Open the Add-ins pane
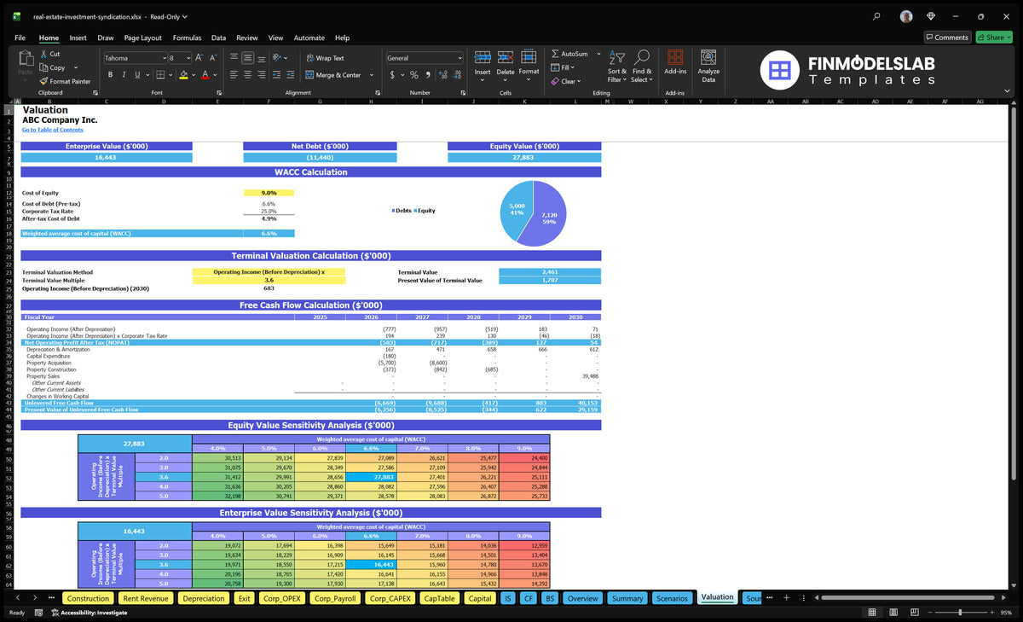The width and height of the screenshot is (1023, 622). pyautogui.click(x=675, y=65)
